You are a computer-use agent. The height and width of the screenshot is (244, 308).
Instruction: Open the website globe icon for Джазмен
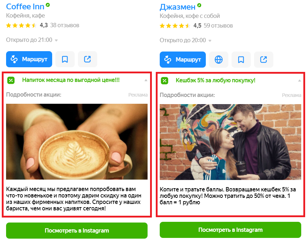point(219,60)
